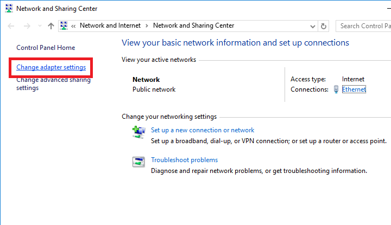Click the Back navigation arrow
Viewport: 391px width, 225px height.
(11, 26)
